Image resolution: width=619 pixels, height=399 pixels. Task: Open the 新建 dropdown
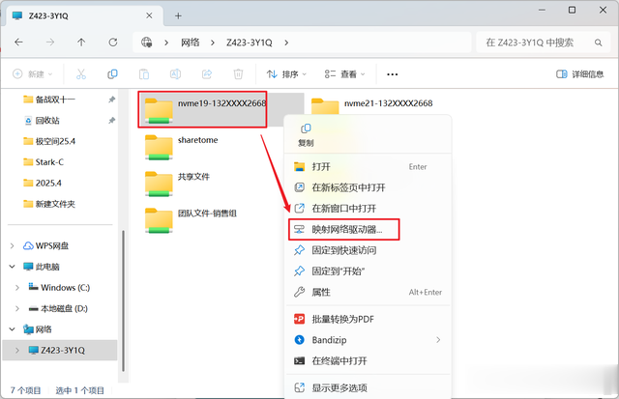click(32, 74)
